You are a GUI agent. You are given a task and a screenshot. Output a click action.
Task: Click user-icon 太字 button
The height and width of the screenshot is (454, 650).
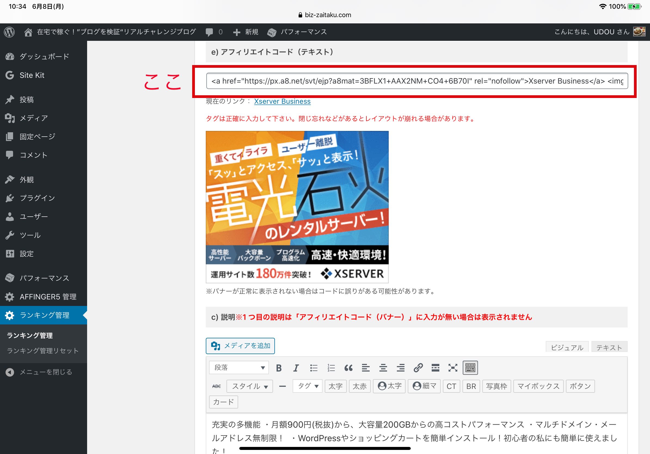389,386
